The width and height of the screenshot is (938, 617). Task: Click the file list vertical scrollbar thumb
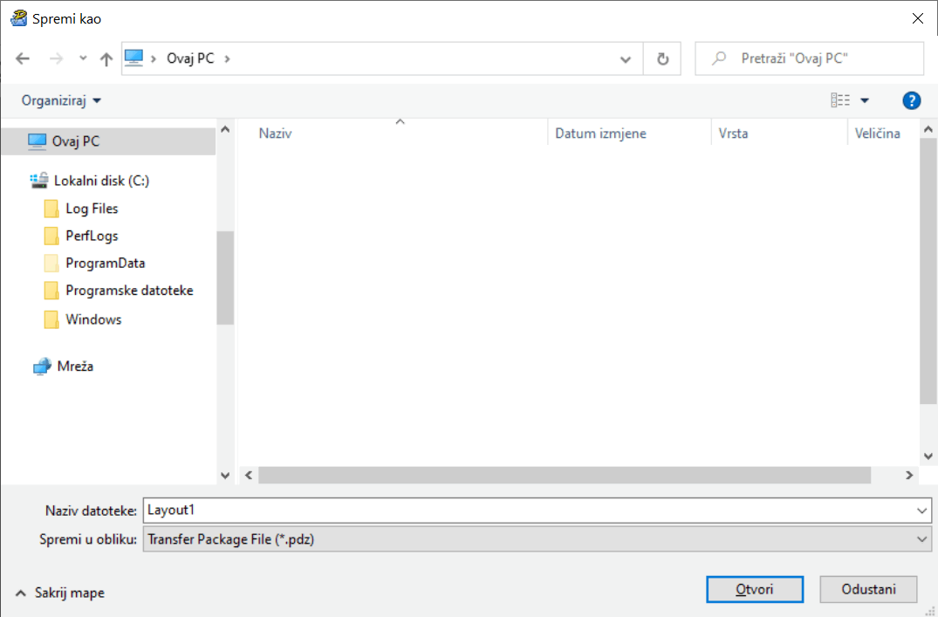coord(928,271)
